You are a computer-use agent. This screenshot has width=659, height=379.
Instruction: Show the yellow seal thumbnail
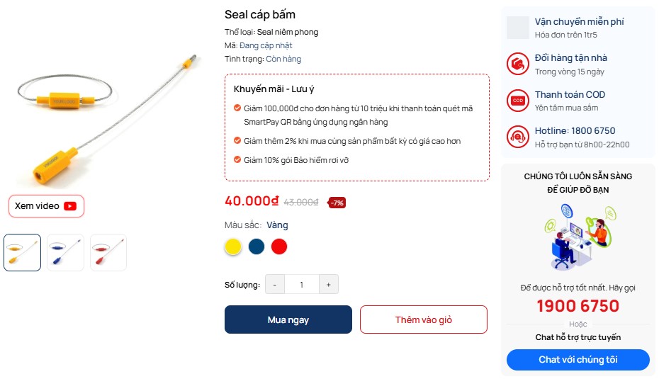click(x=22, y=252)
